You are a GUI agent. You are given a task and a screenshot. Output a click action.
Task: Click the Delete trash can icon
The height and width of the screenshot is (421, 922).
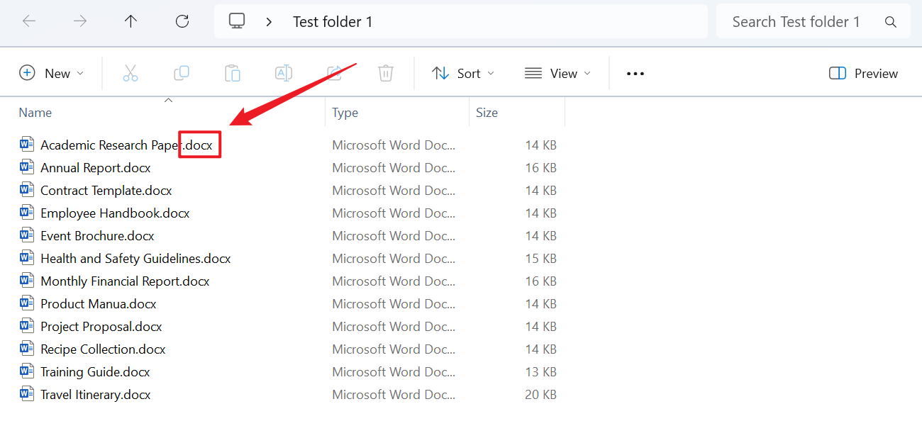(386, 73)
